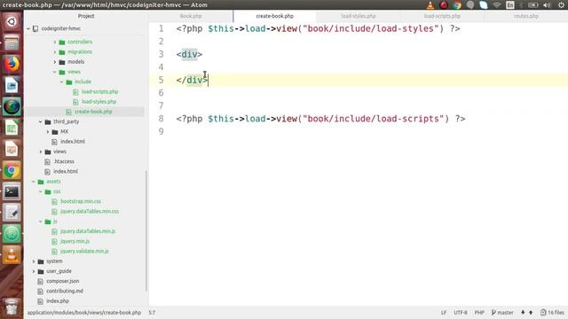Open the VLC tray indicator
The image size is (568, 319).
pyautogui.click(x=430, y=5)
